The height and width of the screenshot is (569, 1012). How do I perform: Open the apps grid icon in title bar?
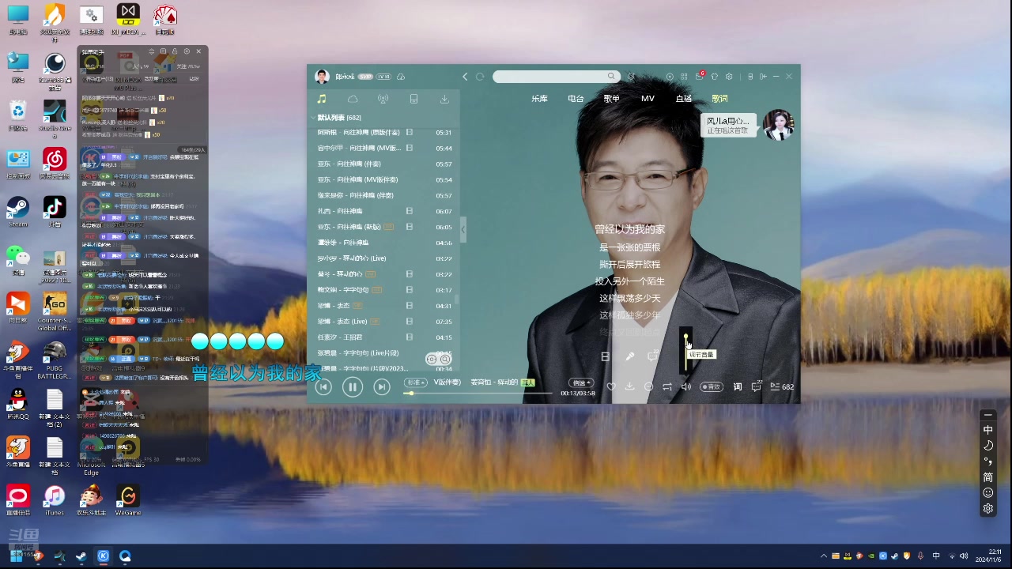coord(684,77)
